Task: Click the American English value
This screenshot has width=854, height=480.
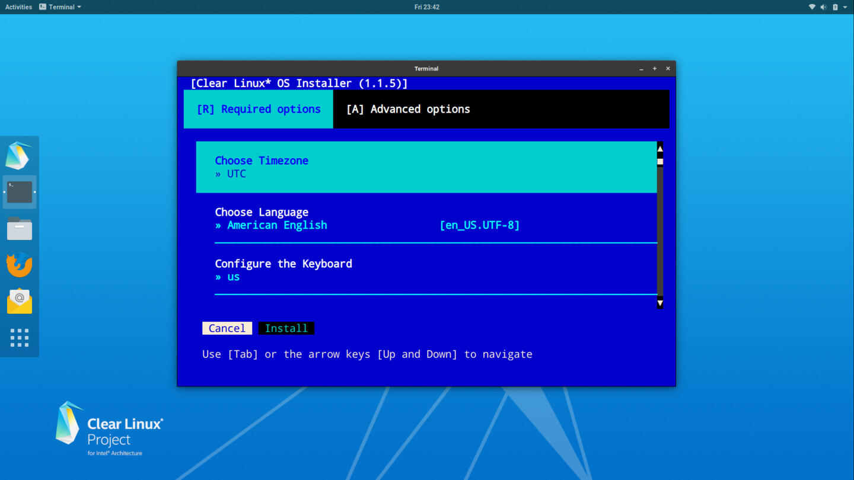Action: click(277, 225)
